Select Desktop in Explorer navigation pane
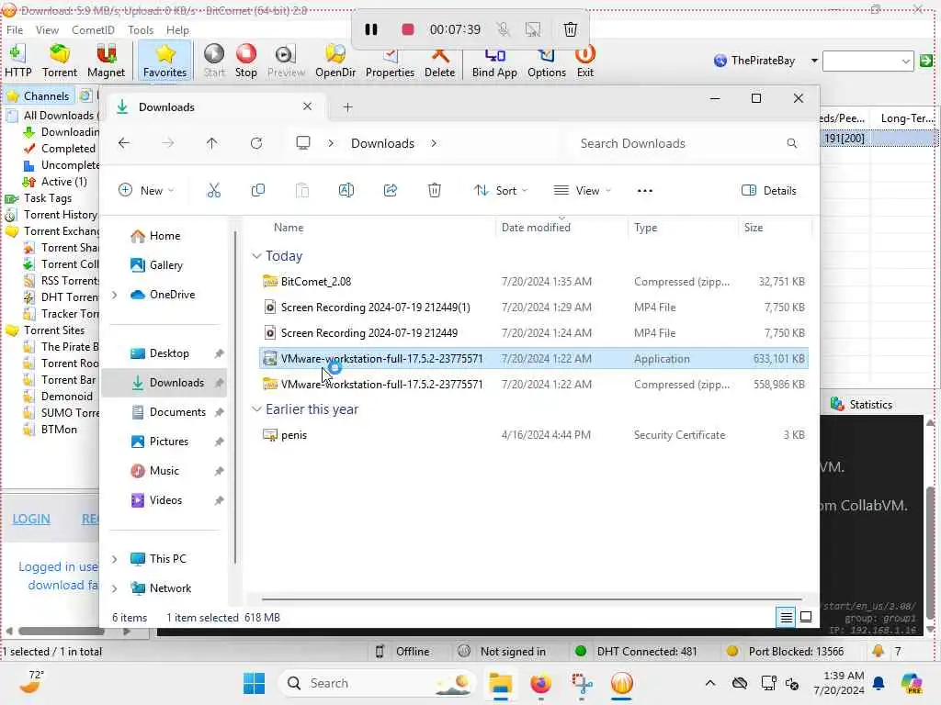The width and height of the screenshot is (941, 705). tap(169, 353)
